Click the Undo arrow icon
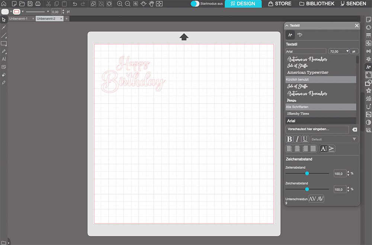 (74, 4)
